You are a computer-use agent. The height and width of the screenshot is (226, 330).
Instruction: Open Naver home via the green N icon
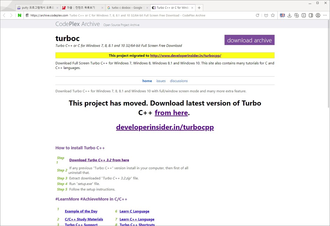(20, 15)
